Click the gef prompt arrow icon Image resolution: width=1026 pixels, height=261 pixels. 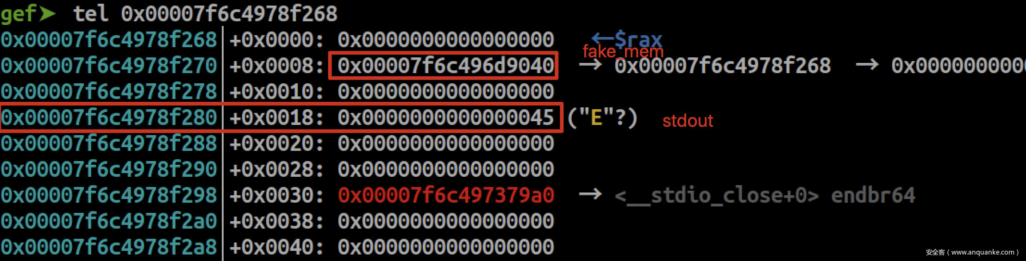[47, 13]
